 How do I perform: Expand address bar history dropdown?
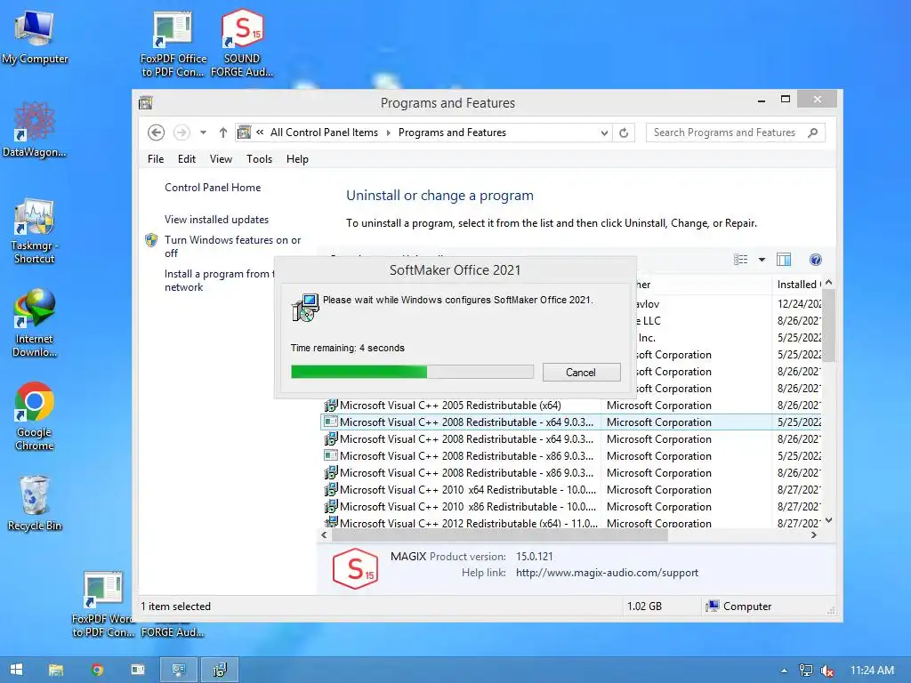[604, 133]
